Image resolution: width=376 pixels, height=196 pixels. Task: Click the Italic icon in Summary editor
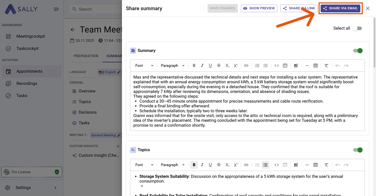[x=202, y=66]
